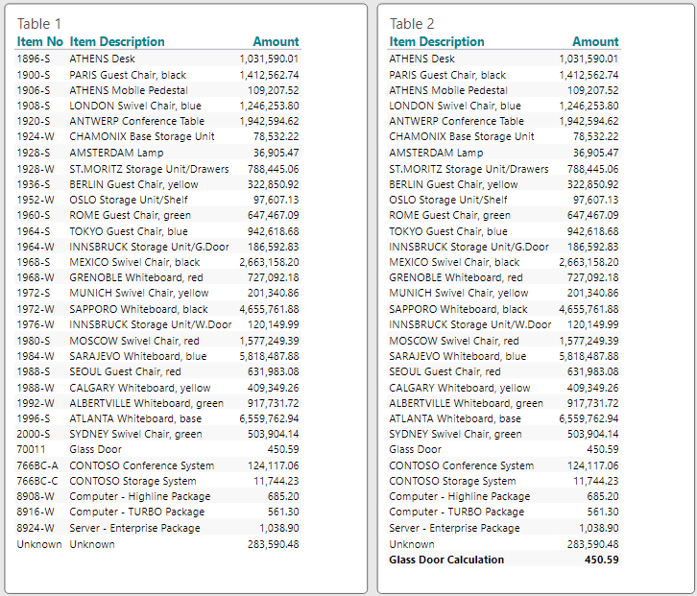Click amount 283,590.48 in Table 1
The height and width of the screenshot is (596, 697).
(273, 544)
